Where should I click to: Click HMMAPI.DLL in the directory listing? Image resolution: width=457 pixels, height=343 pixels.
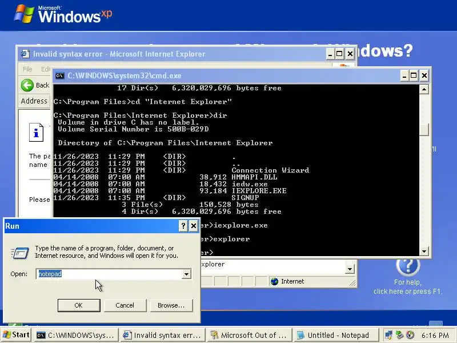point(254,177)
